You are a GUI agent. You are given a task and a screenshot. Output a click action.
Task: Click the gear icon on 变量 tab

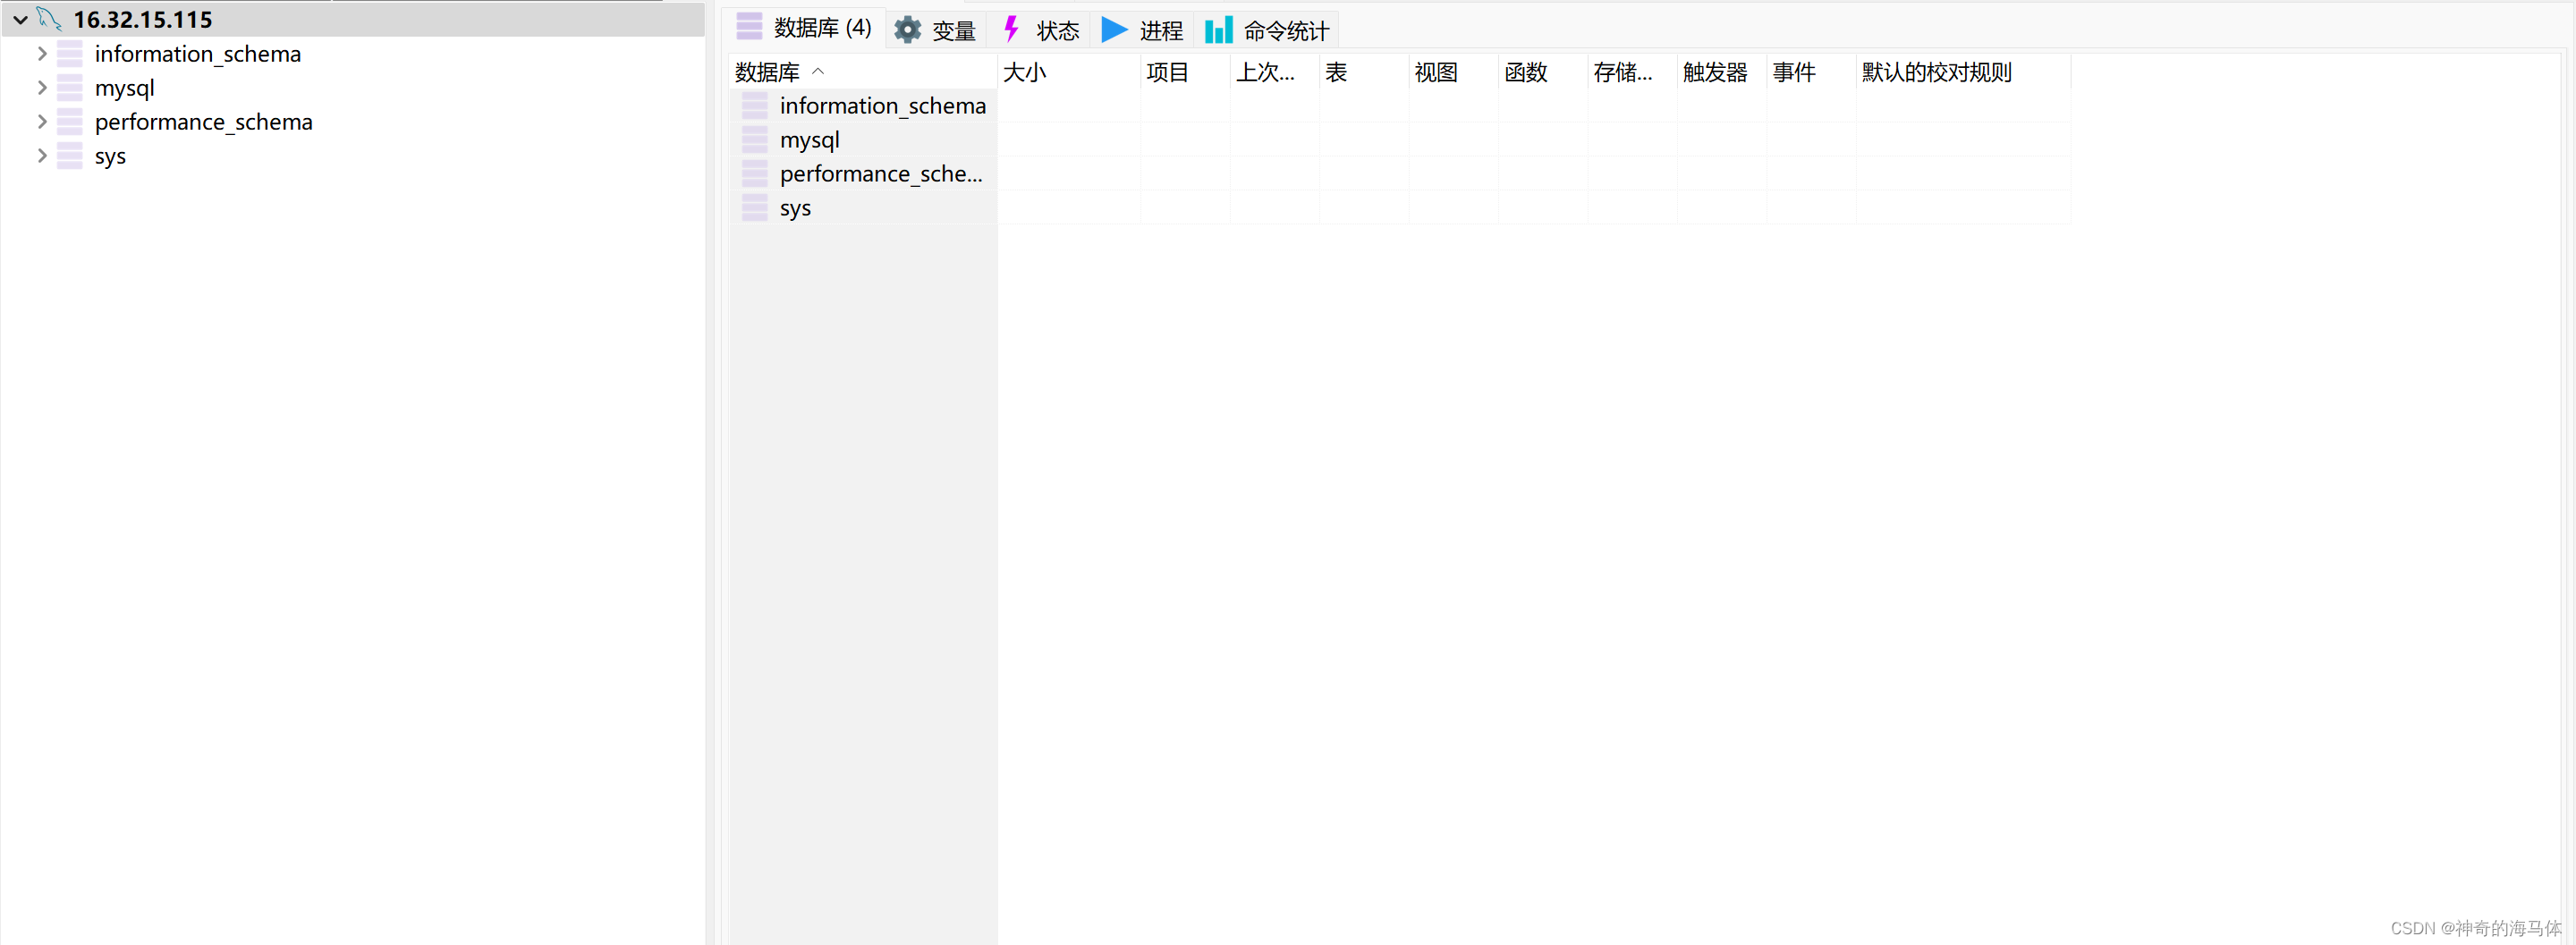908,30
